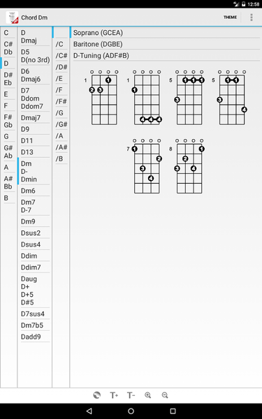The image size is (262, 419).
Task: Select root note D# / Eb
Action: click(x=9, y=79)
